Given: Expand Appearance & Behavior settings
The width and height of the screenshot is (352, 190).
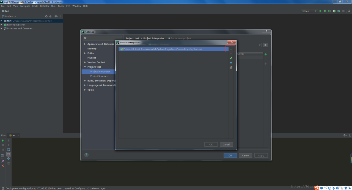Looking at the screenshot, I should [85, 44].
